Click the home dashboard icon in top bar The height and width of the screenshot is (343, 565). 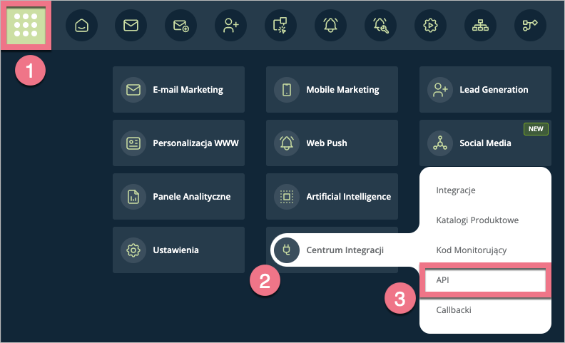[x=81, y=25]
